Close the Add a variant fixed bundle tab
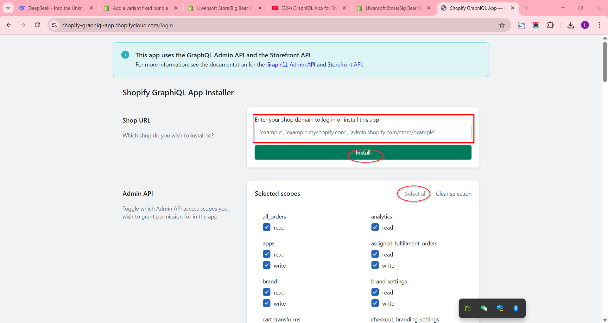The image size is (608, 323). (176, 8)
